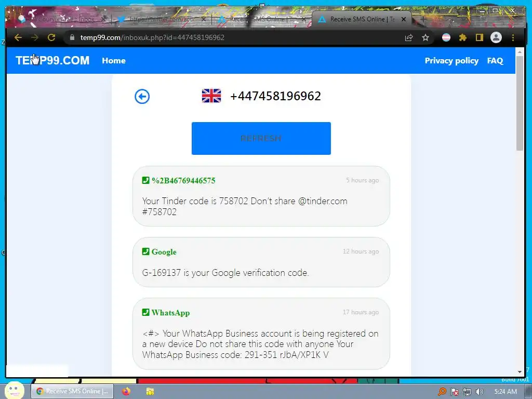
Task: Click the TEMP99.COM site logo
Action: pyautogui.click(x=52, y=60)
